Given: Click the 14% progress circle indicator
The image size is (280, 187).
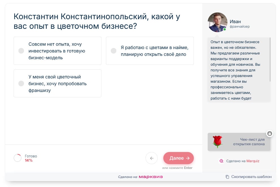Looking at the screenshot, I should [x=18, y=158].
